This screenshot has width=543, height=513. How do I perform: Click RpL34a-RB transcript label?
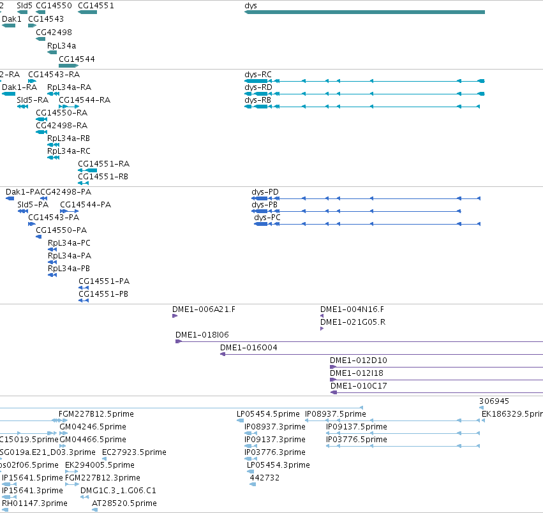68,138
